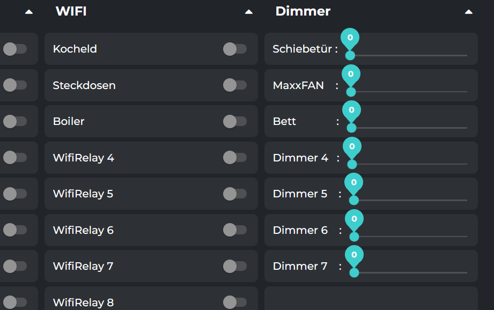Enable WifiRelay 6 toggle

[x=234, y=230]
